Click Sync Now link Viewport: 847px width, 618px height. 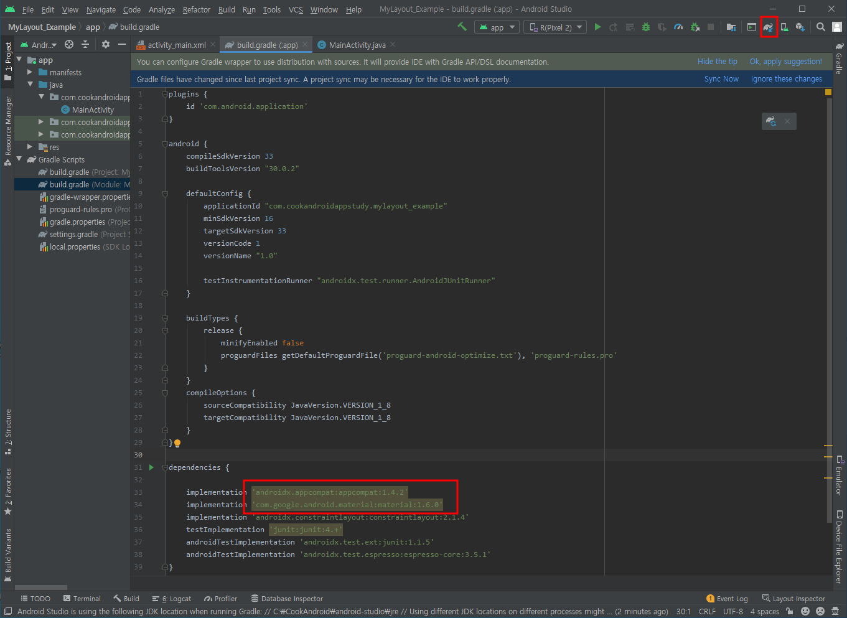(x=721, y=79)
